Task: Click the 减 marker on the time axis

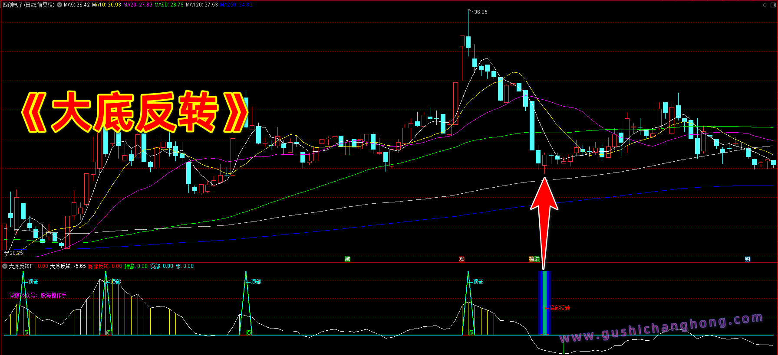Action: coord(347,259)
